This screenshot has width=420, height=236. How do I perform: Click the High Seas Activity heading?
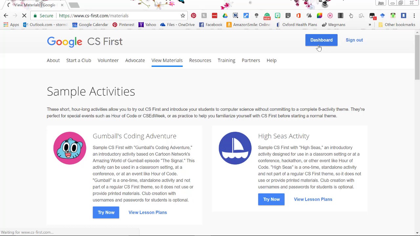pyautogui.click(x=284, y=136)
